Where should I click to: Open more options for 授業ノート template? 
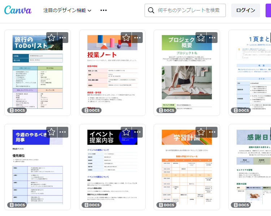coord(137,38)
